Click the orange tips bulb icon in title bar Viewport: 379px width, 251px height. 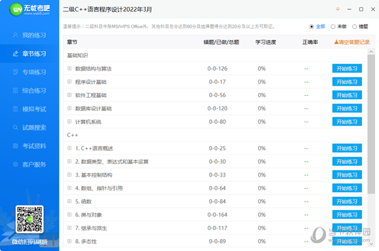point(338,9)
